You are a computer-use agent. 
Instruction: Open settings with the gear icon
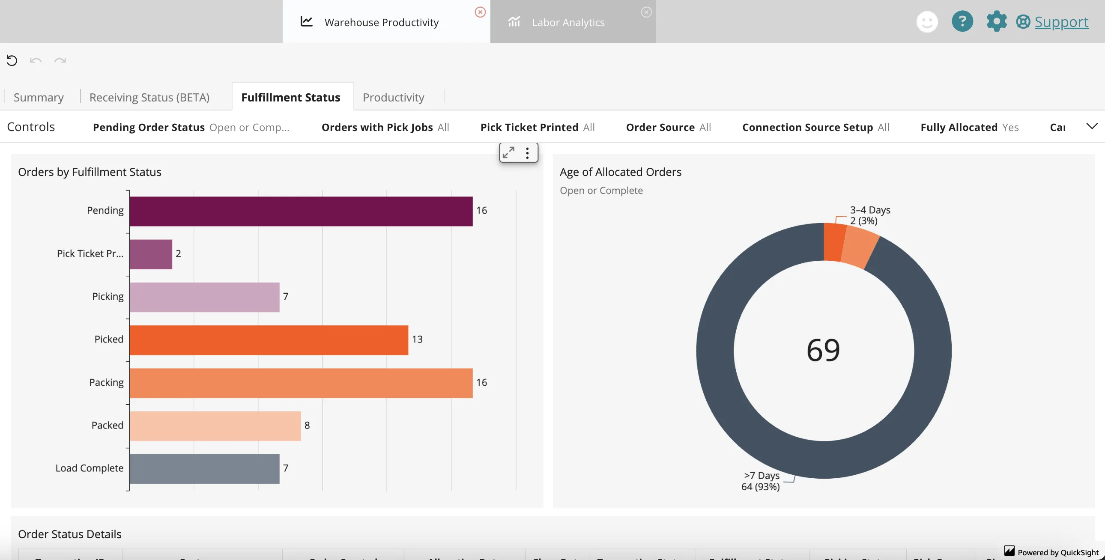click(x=996, y=21)
